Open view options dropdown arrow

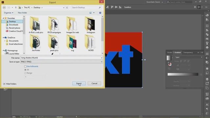pos(94,13)
